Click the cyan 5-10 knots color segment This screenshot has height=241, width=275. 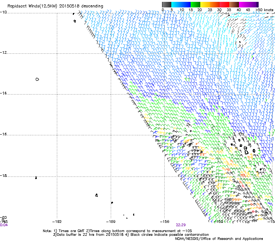pyautogui.click(x=176, y=4)
